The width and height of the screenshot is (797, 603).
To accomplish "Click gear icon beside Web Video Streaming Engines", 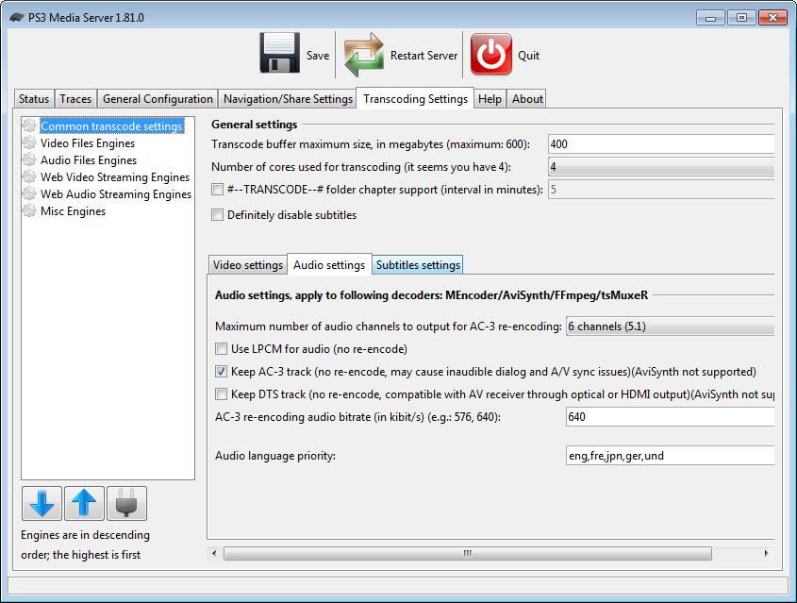I will click(29, 176).
